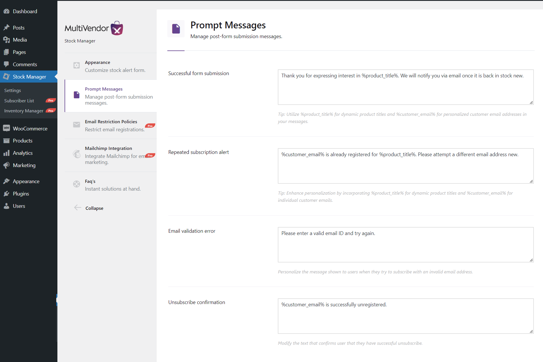Open Inventory Manager submenu link

point(24,111)
